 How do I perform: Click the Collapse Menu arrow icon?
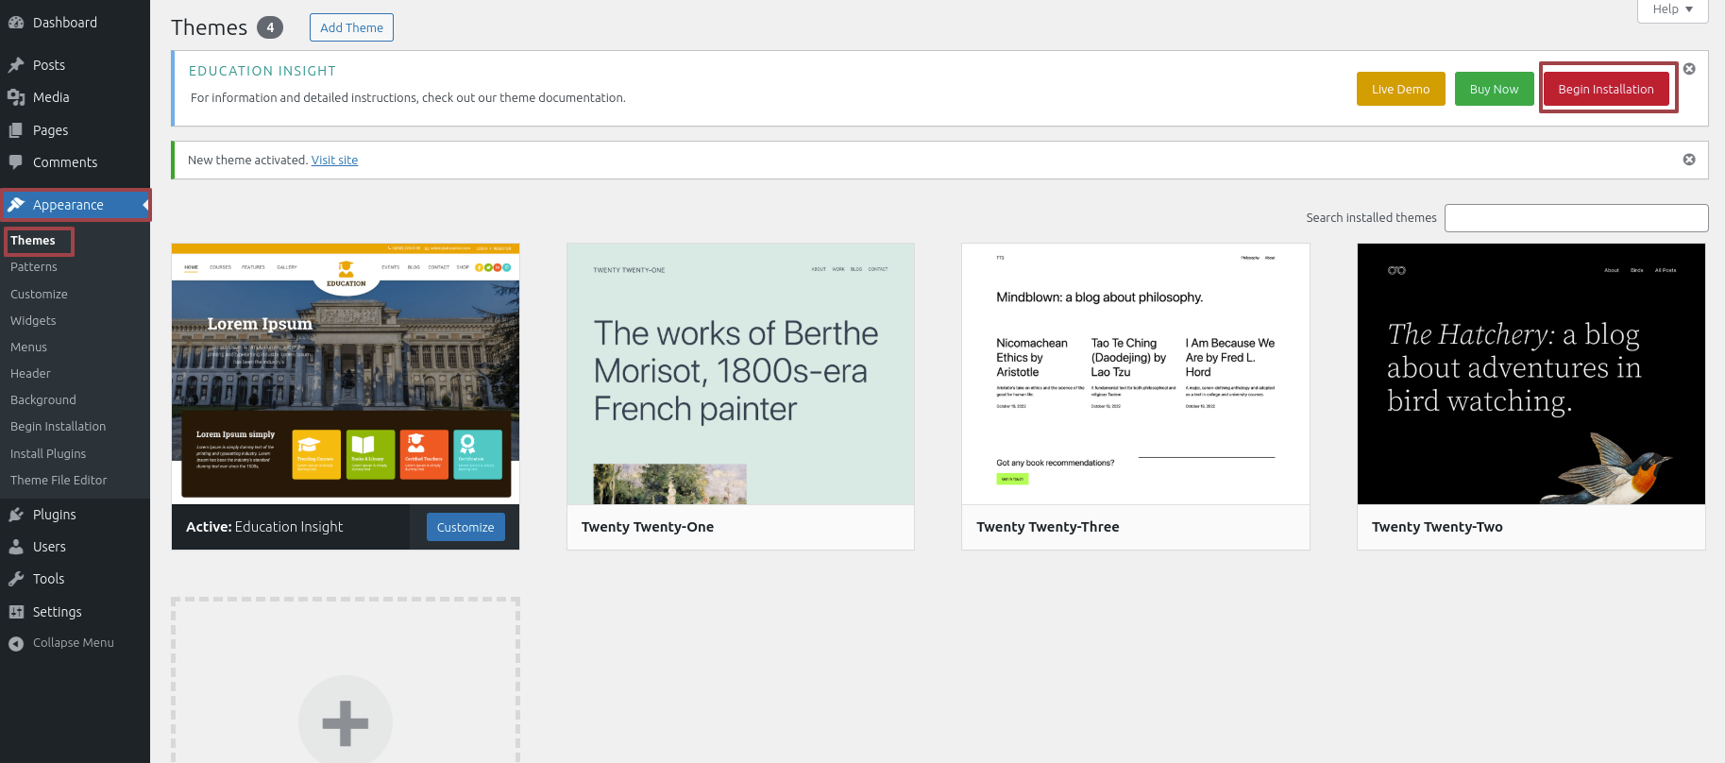[x=16, y=643]
